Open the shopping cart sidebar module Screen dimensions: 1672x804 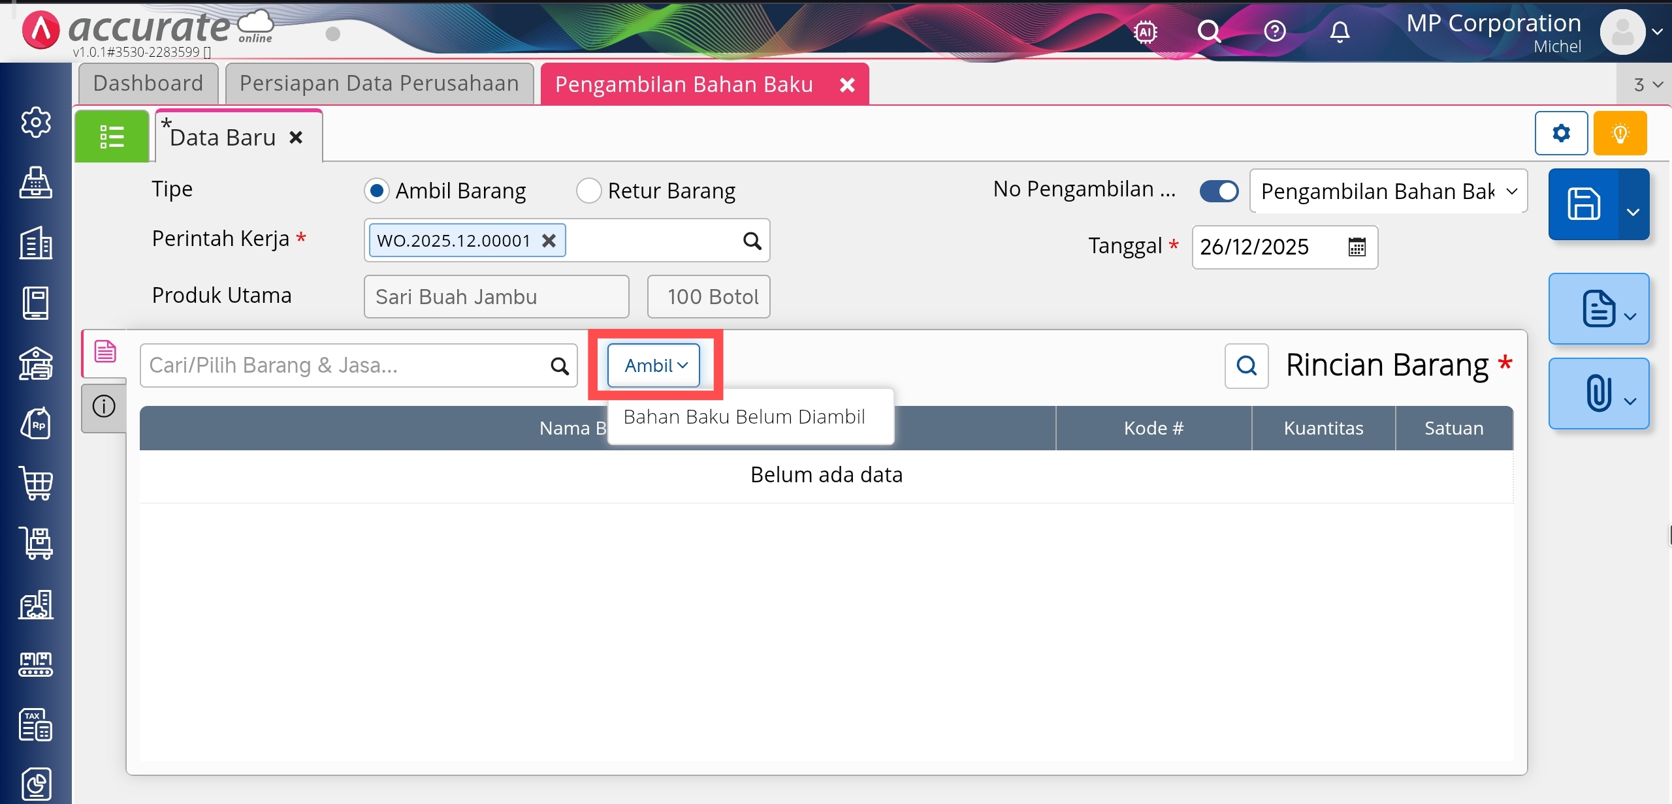36,484
